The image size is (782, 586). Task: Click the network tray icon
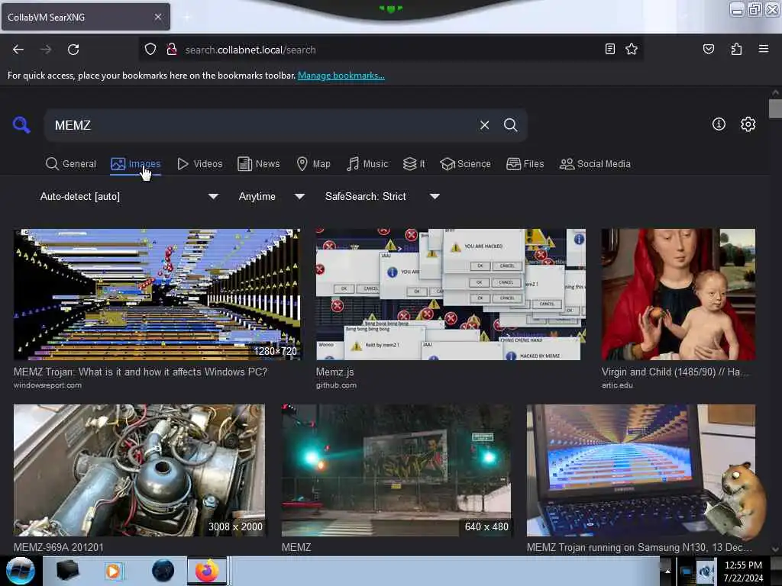click(687, 572)
